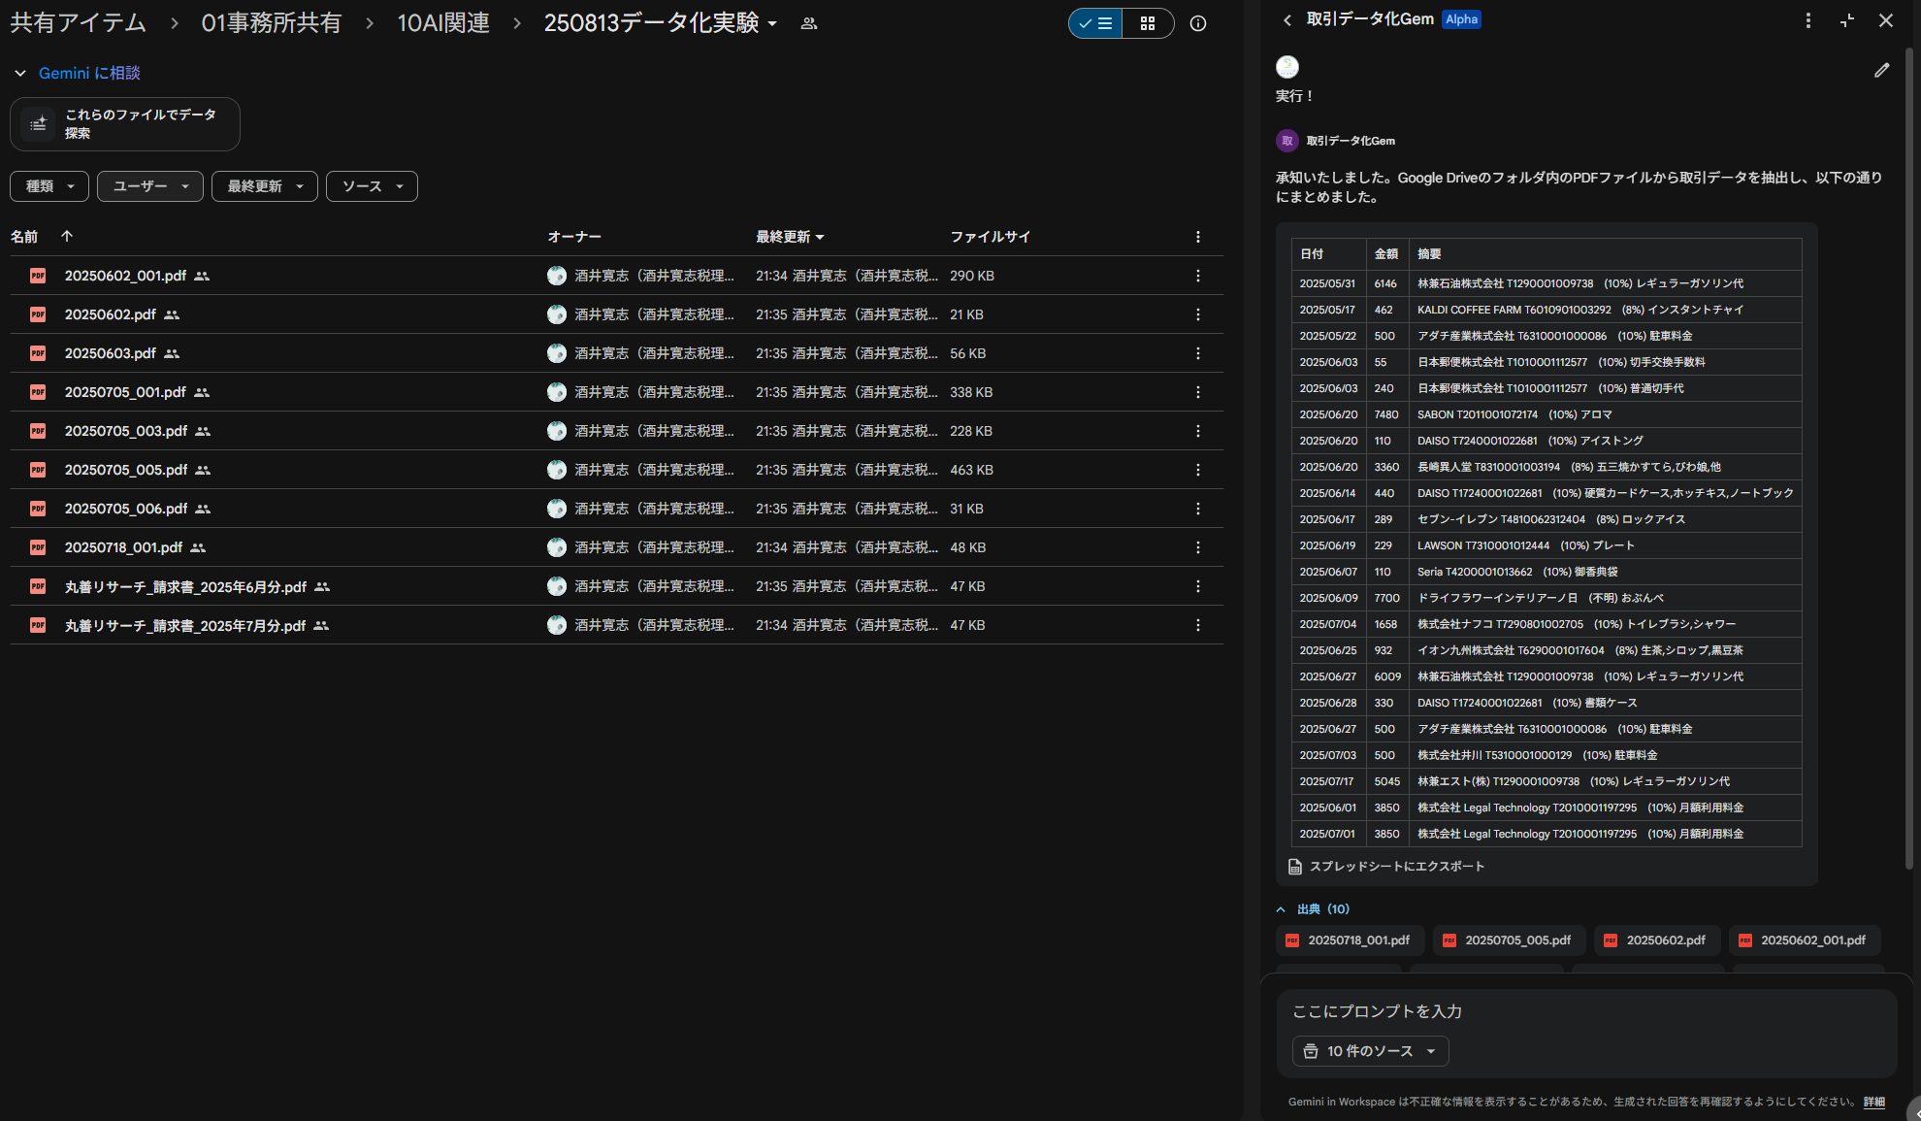The height and width of the screenshot is (1121, 1921).
Task: Click the オーナー column header
Action: (x=574, y=237)
